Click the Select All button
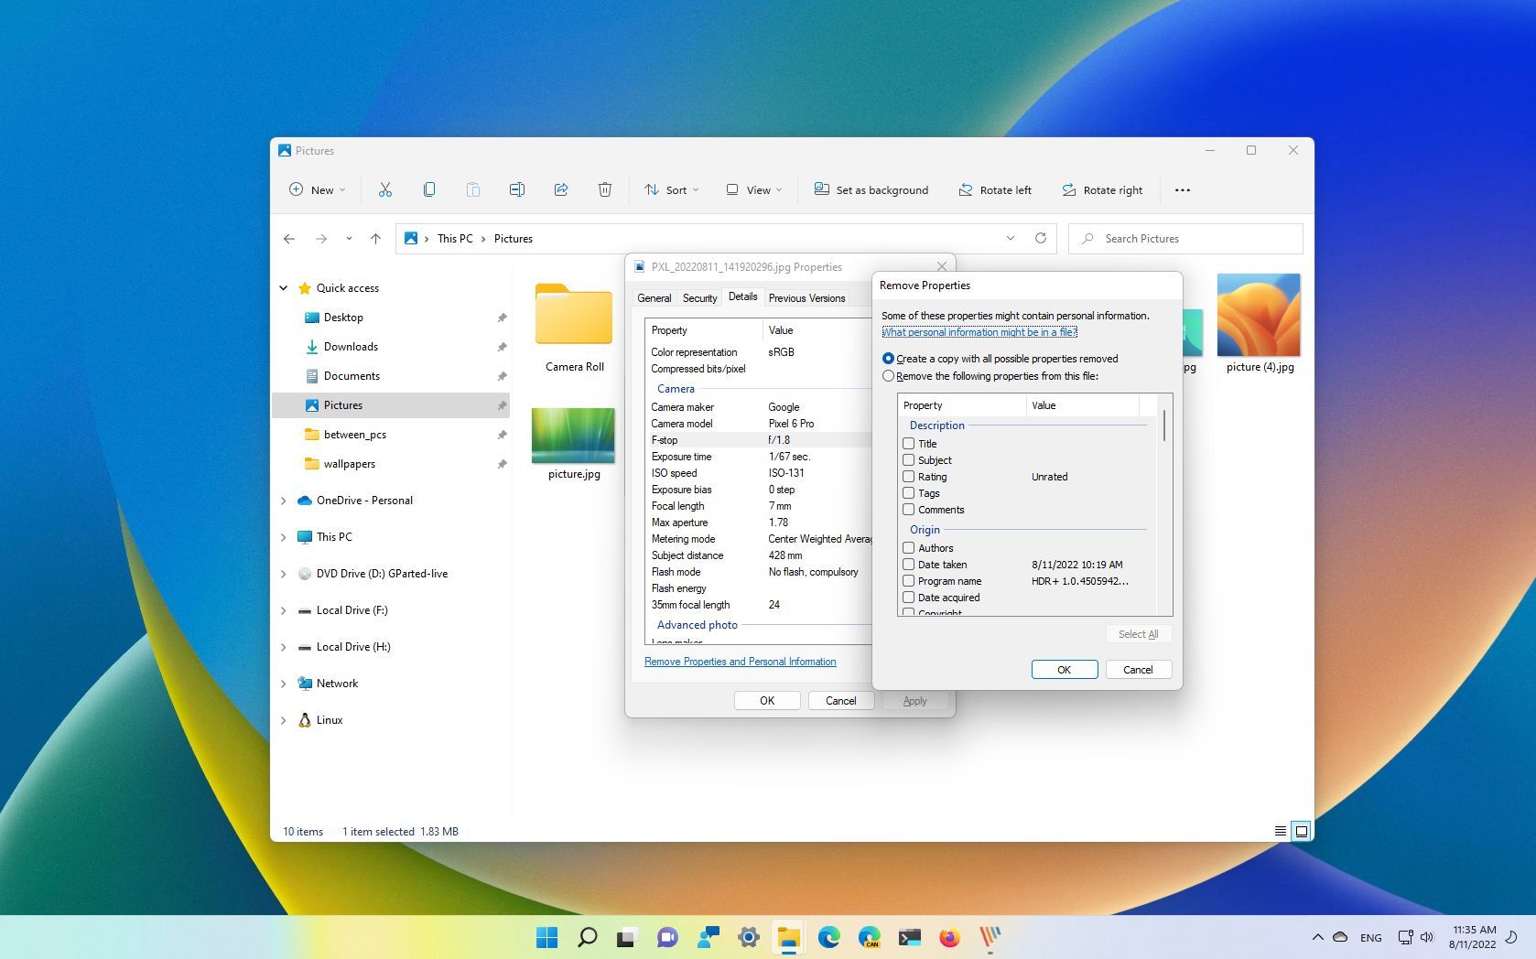 click(1138, 633)
